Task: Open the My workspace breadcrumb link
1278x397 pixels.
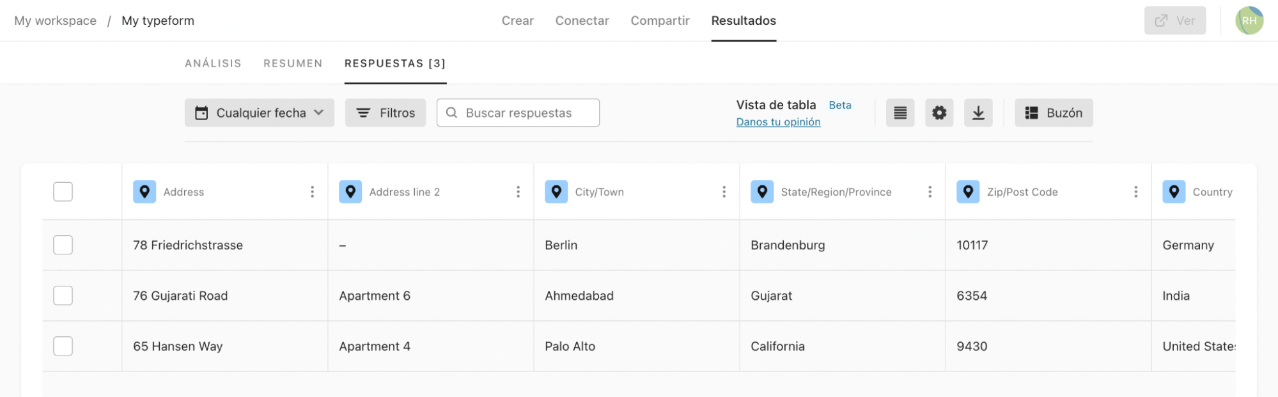Action: coord(55,20)
